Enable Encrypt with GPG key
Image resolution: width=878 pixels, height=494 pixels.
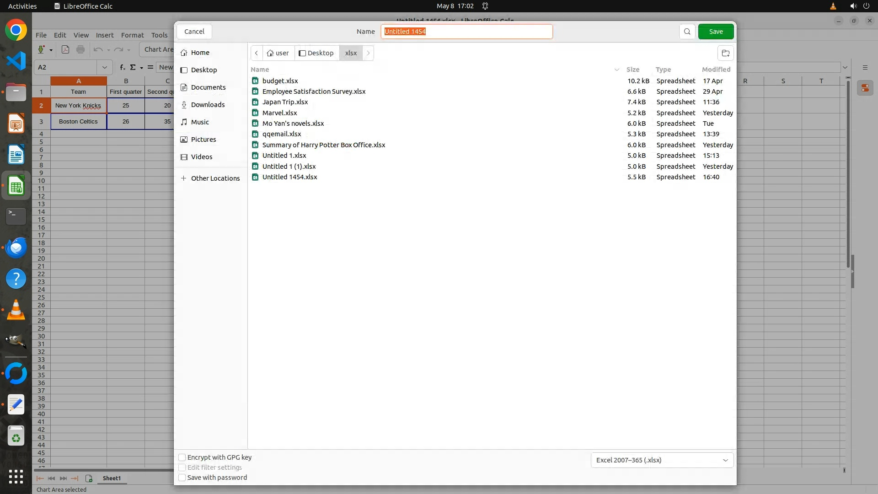pos(182,457)
